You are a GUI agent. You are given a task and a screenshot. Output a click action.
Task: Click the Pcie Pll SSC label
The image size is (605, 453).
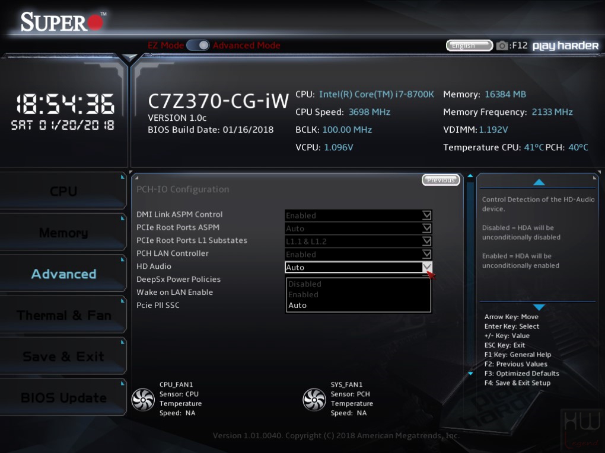(158, 305)
